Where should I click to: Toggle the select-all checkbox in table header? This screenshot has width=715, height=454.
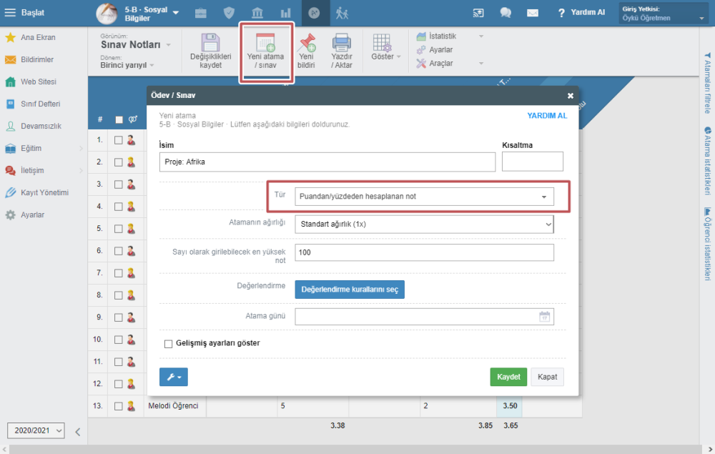click(119, 120)
